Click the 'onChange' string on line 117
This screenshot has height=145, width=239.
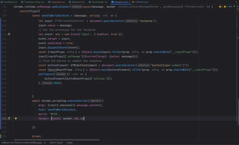[x=74, y=57]
